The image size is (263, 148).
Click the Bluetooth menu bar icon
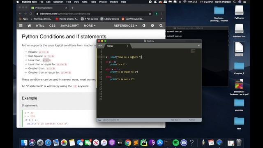pos(180,2)
